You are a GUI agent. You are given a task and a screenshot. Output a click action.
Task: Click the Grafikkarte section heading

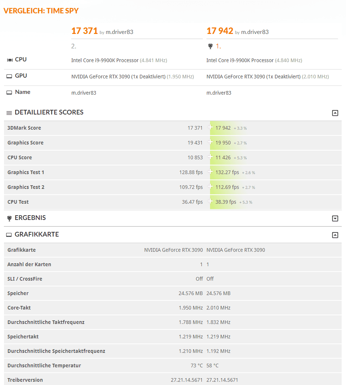point(37,234)
